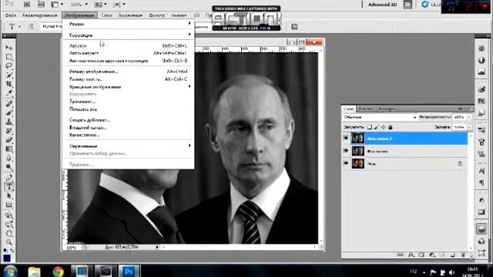
Task: Swap foreground and background colors
Action: coord(12,251)
